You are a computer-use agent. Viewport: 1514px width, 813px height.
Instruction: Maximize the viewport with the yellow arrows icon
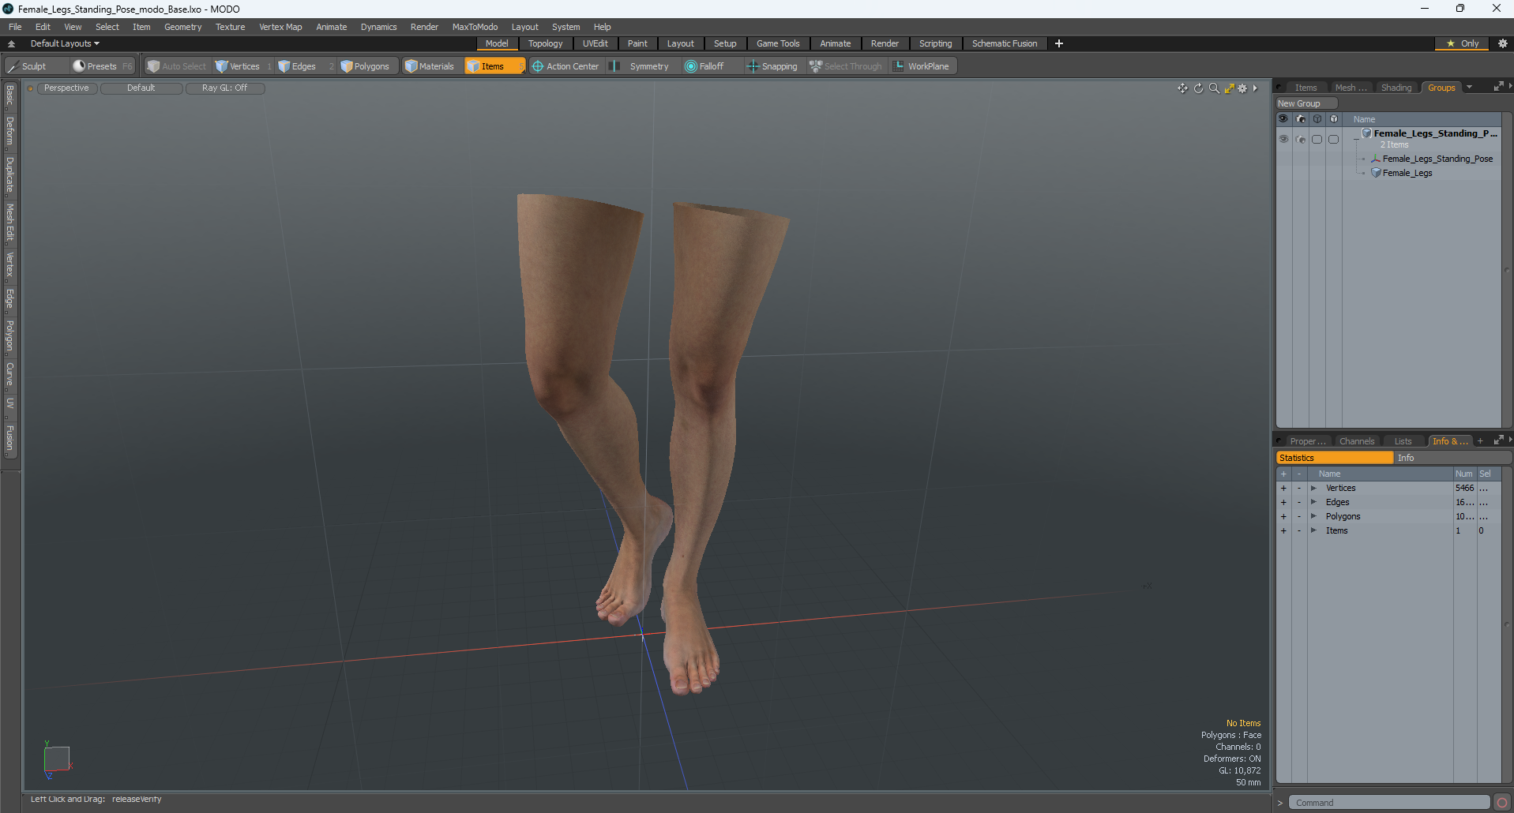pos(1229,88)
